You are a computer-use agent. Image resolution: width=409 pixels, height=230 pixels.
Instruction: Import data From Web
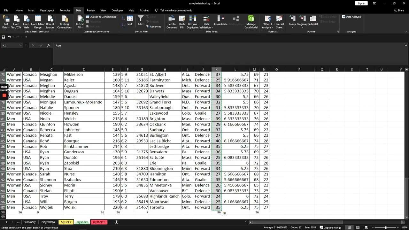coord(26,22)
